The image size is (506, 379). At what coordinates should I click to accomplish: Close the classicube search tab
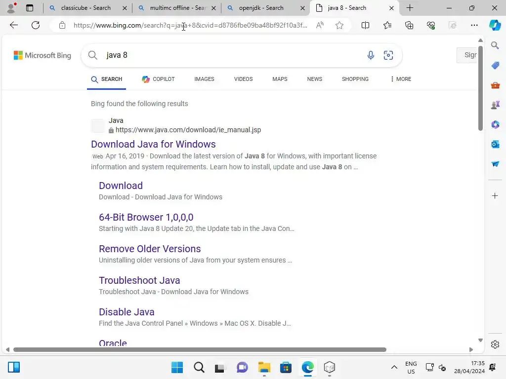[125, 8]
